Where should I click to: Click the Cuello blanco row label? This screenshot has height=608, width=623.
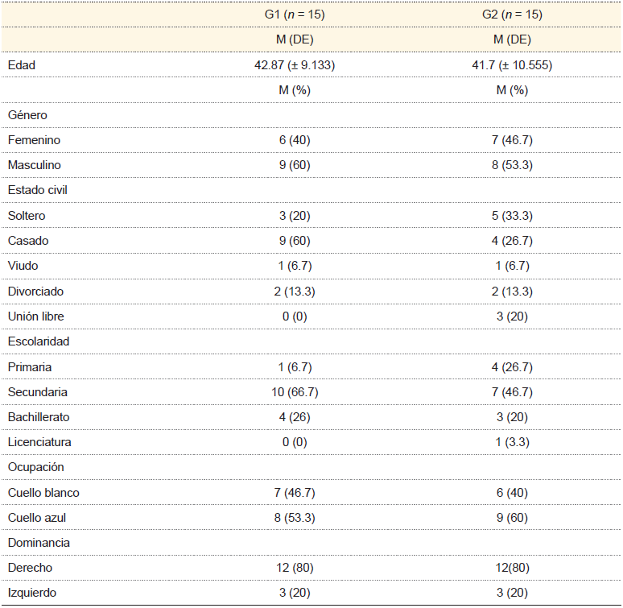point(43,493)
